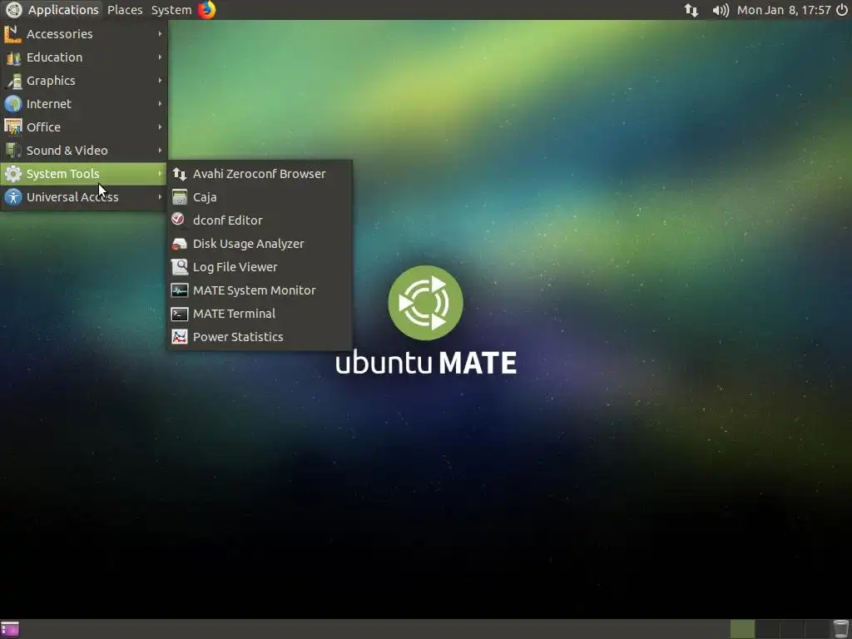Open the System menu in top panel
Screen dimensions: 852x639
coord(171,10)
